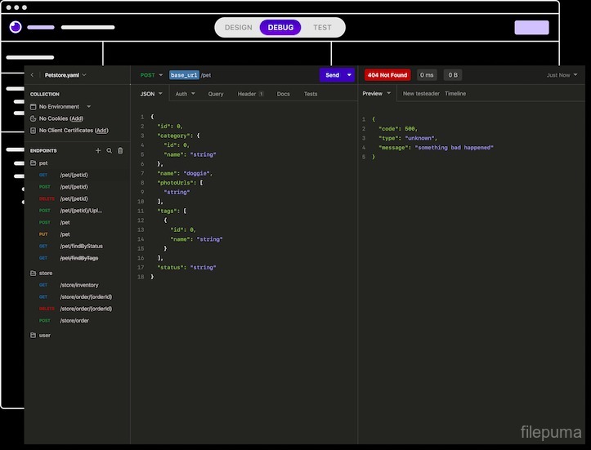Click the user folder icon
591x450 pixels.
(x=34, y=335)
